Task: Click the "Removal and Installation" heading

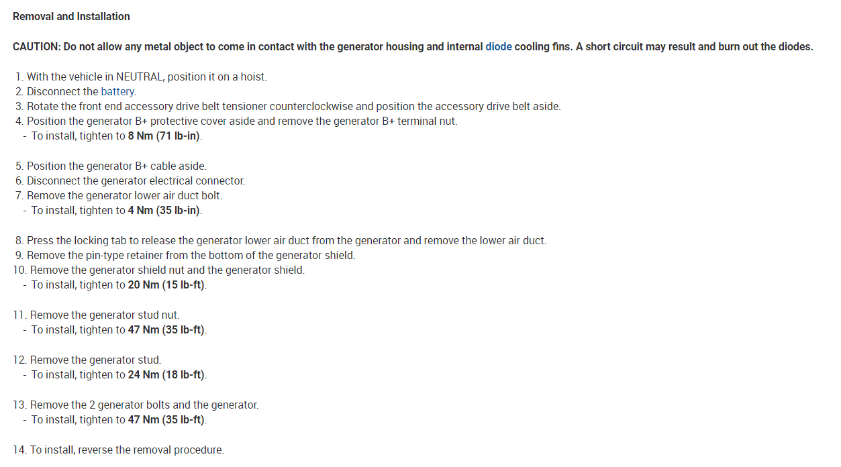Action: coord(71,16)
